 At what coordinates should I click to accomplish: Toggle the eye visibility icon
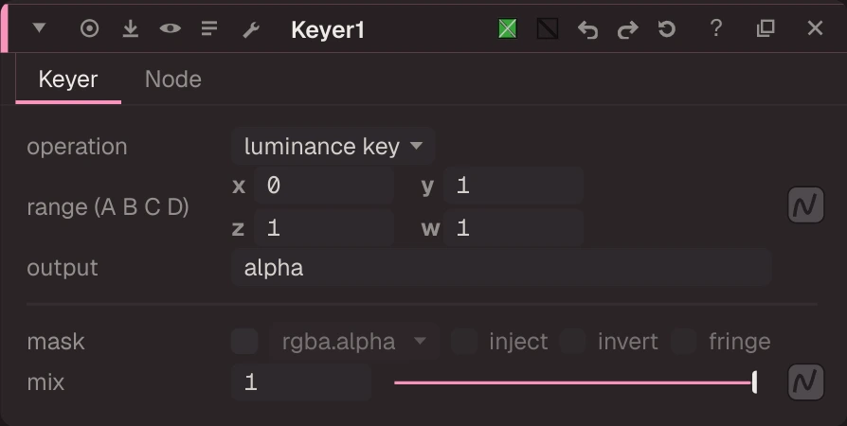tap(171, 28)
